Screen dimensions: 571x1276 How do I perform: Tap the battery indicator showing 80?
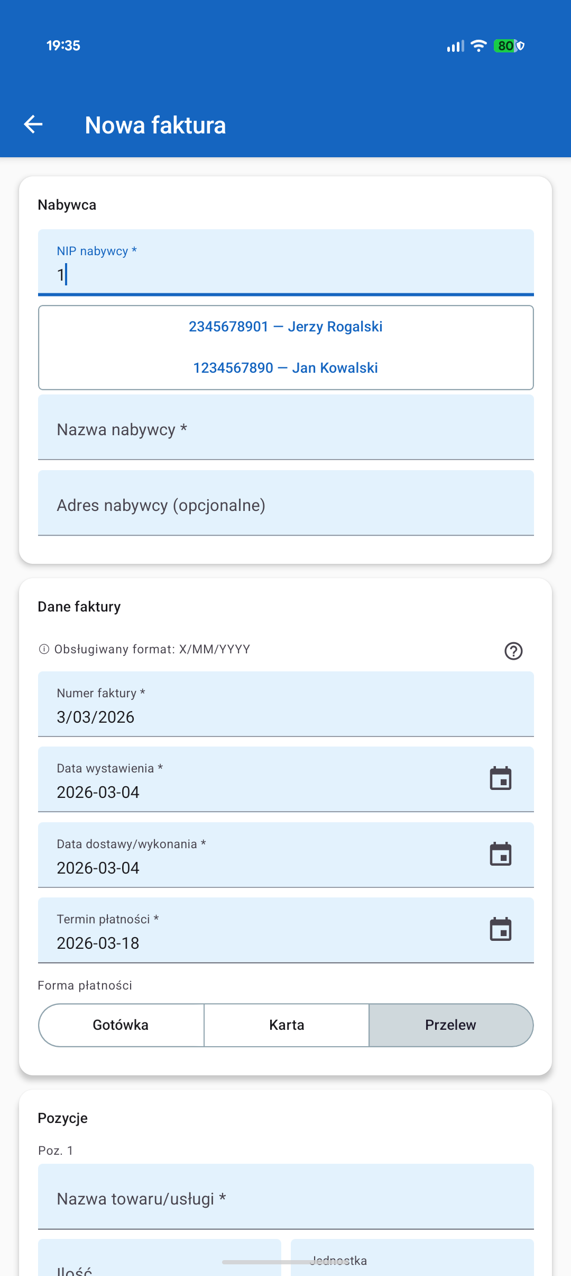(x=509, y=46)
